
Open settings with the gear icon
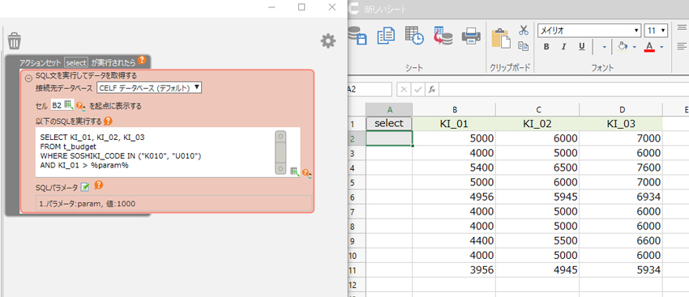[327, 41]
